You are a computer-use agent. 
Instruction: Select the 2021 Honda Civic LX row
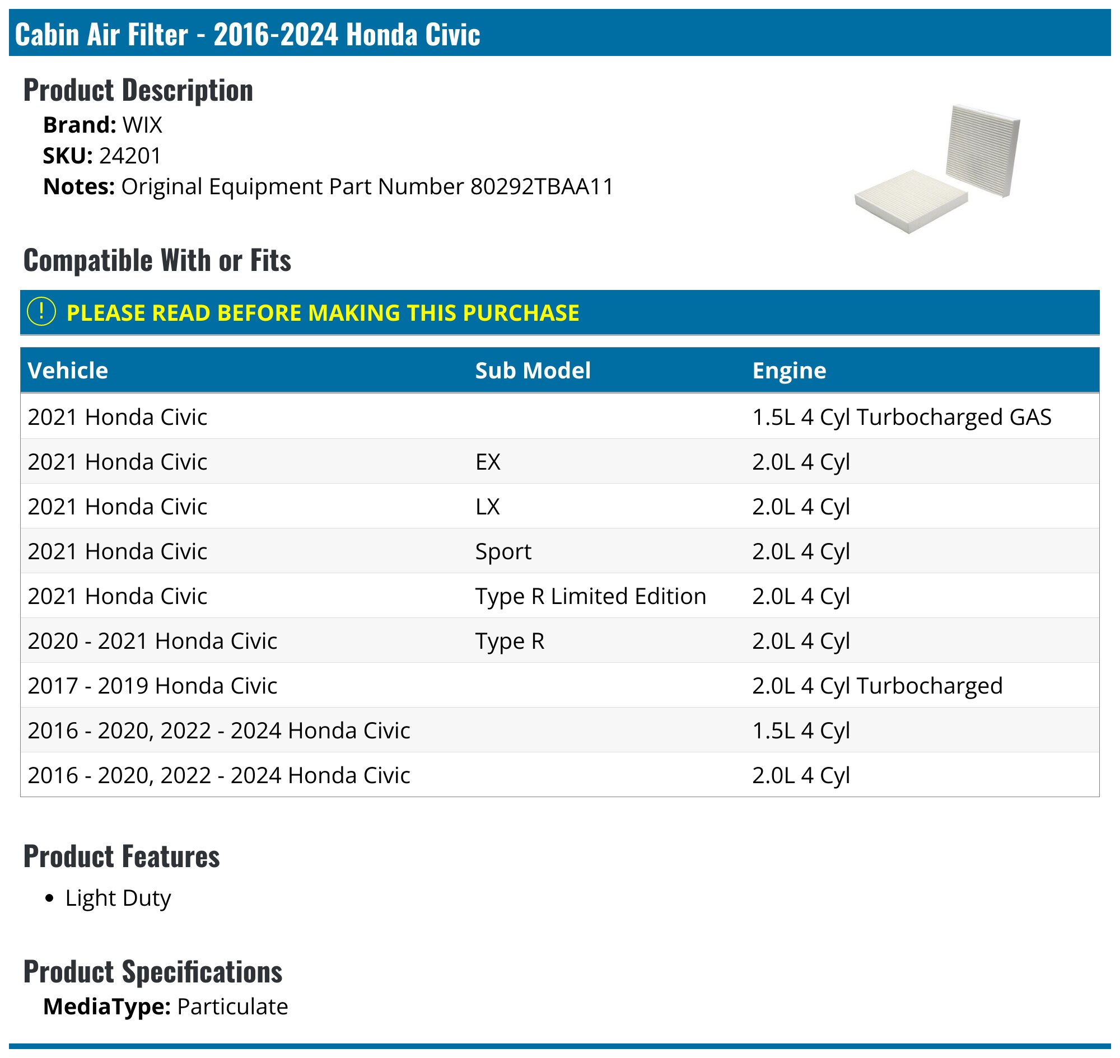[x=559, y=506]
